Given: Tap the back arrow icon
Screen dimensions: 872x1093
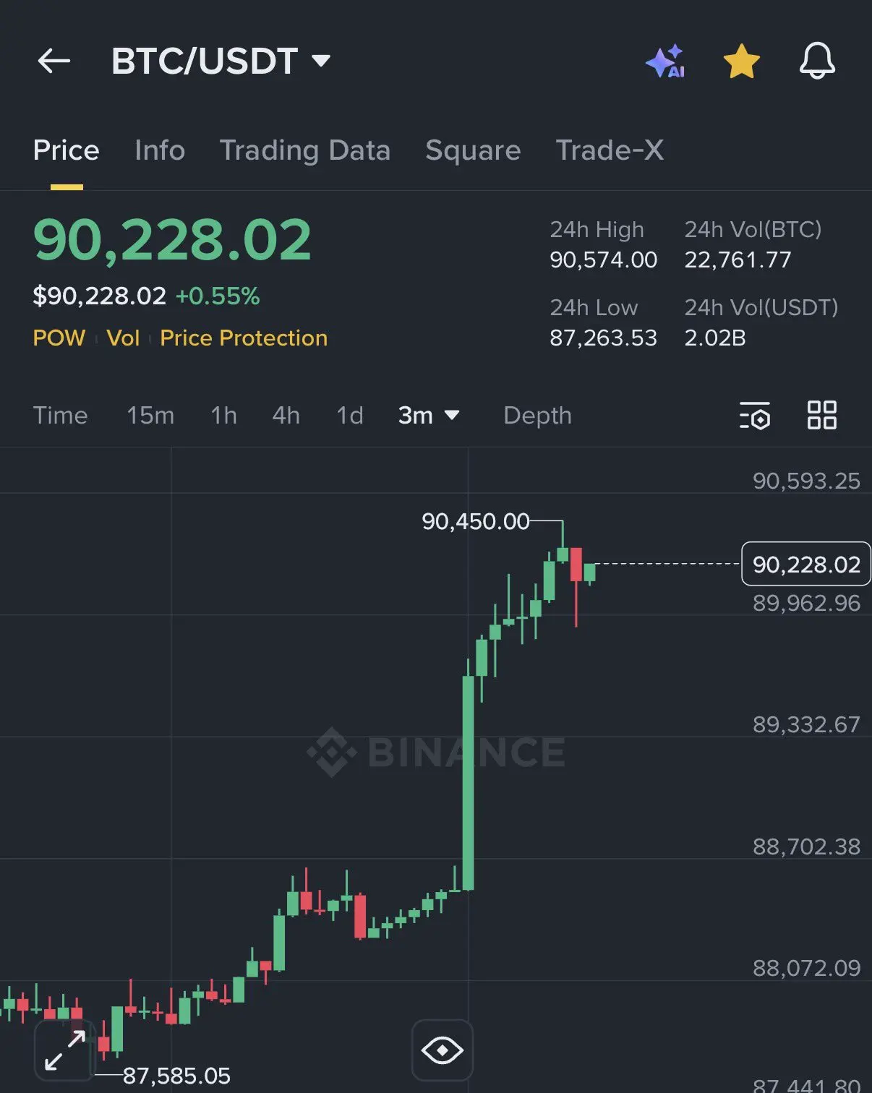Looking at the screenshot, I should (54, 61).
